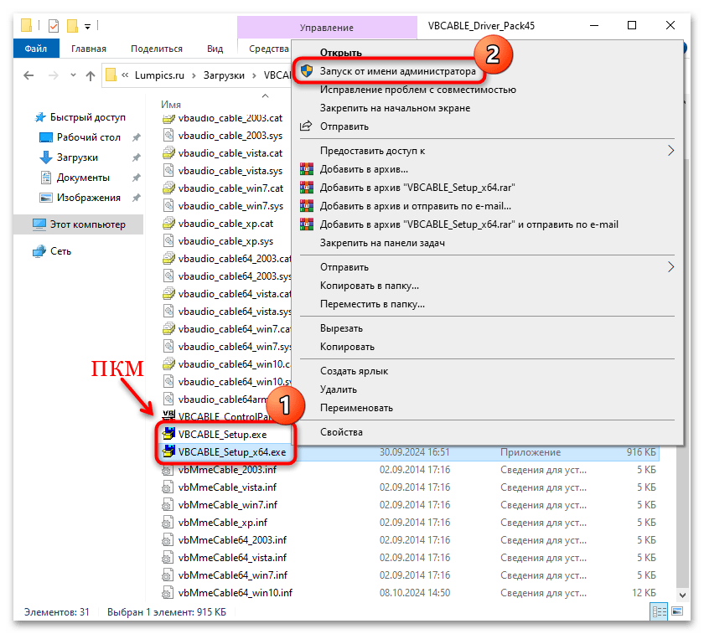Select file vbaudio_cable_2003.sys
This screenshot has height=634, width=704.
pos(230,136)
